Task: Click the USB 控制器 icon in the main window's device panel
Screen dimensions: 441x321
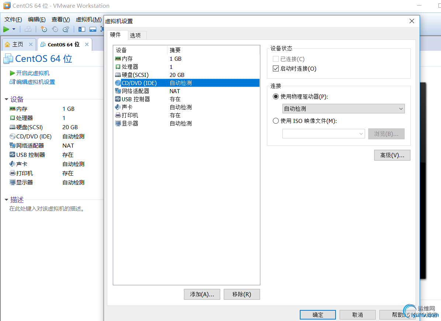Action: (x=13, y=155)
